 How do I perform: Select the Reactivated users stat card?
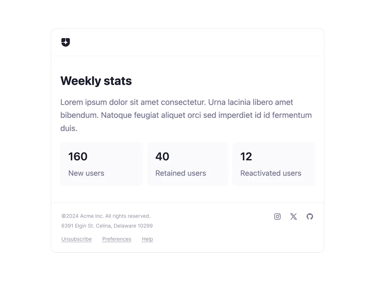point(274,164)
